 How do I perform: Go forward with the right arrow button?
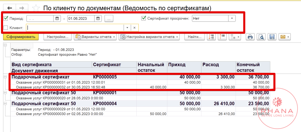tap(22, 8)
